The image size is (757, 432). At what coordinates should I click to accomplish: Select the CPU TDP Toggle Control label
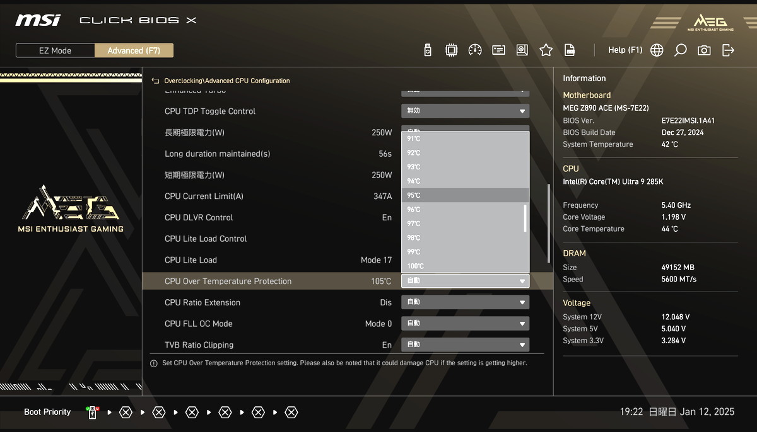click(210, 111)
